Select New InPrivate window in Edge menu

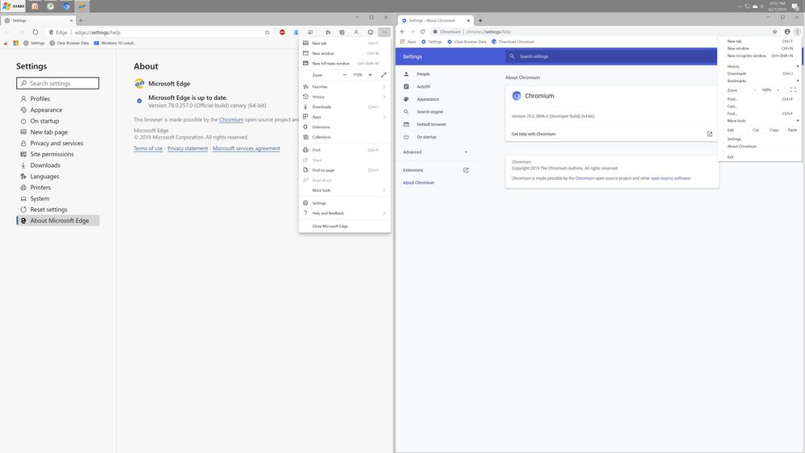(x=345, y=64)
